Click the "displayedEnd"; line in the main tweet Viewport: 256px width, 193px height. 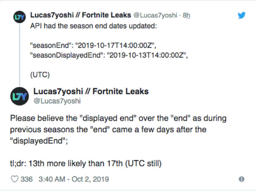[x=39, y=141]
